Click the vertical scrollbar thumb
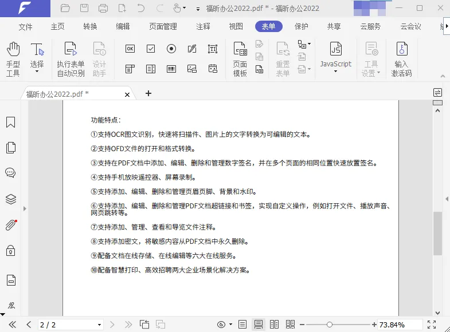450x332 pixels. pyautogui.click(x=437, y=233)
